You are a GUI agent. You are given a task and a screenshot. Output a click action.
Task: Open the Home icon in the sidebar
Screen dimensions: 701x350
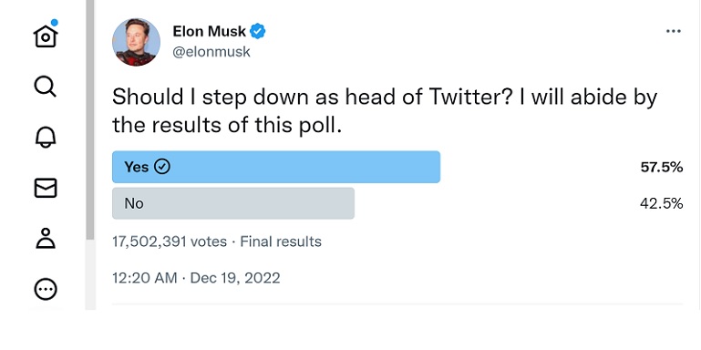46,36
